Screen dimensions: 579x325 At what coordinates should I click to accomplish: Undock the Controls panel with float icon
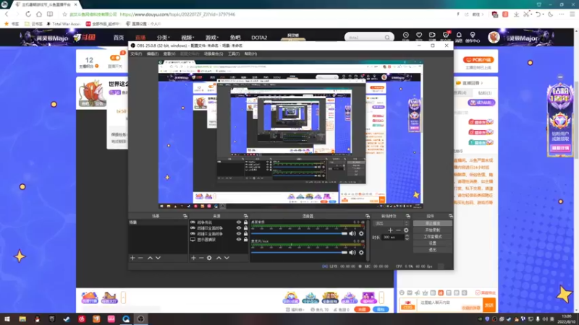pos(450,216)
